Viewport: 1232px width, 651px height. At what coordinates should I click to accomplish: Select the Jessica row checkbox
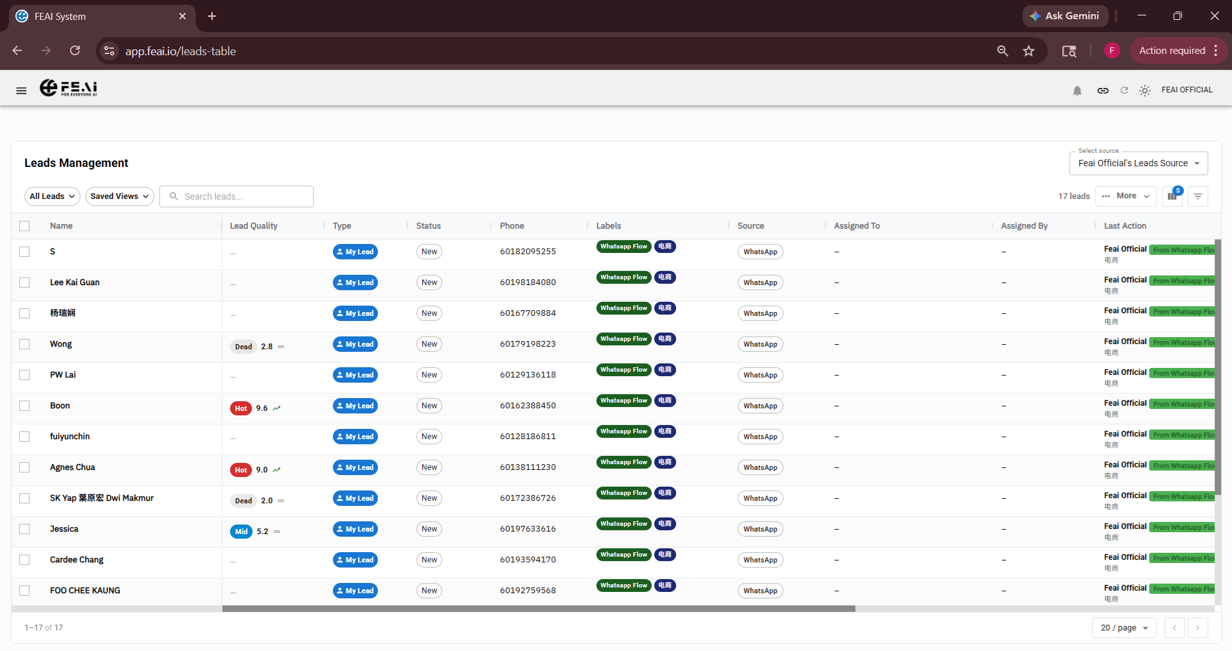(x=24, y=529)
